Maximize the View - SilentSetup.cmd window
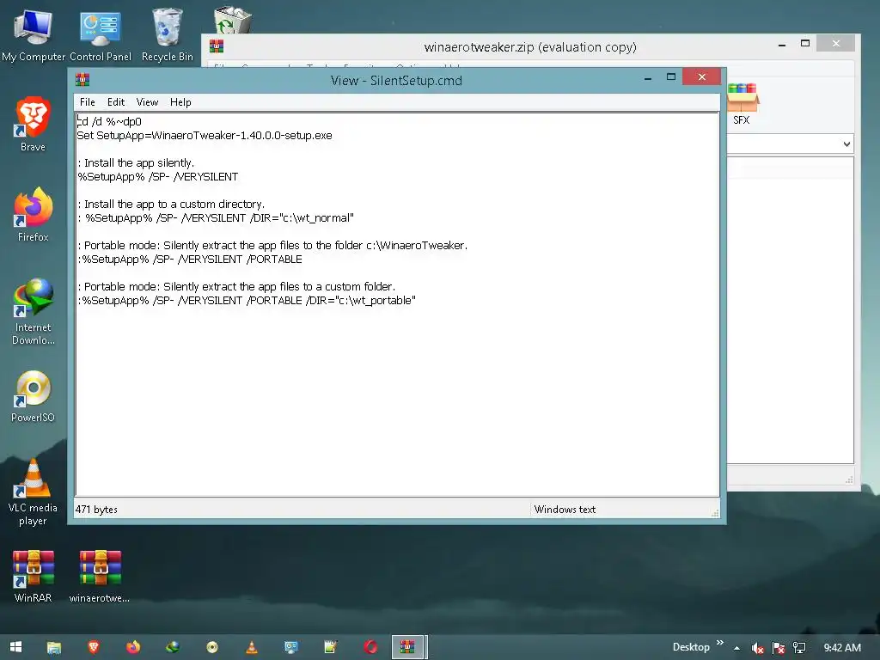Screen dimensions: 880x660 (670, 76)
